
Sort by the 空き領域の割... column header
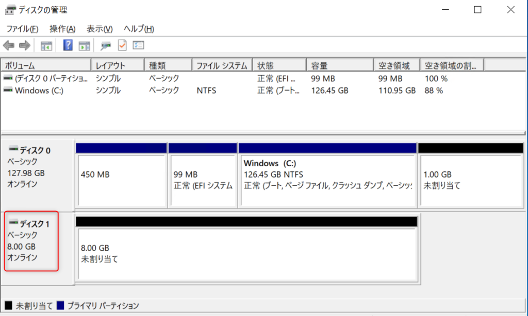[x=452, y=65]
